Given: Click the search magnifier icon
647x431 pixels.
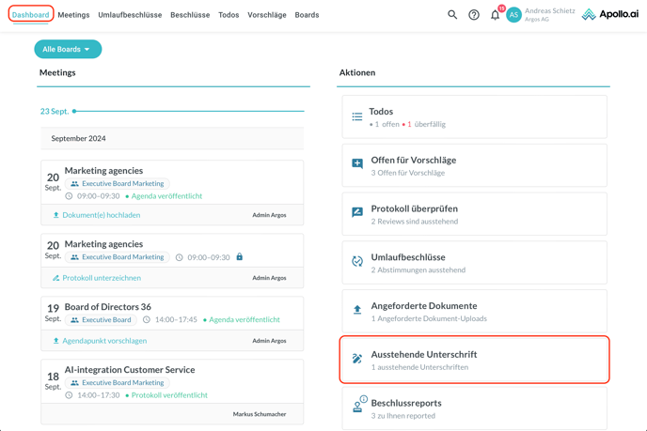Looking at the screenshot, I should click(452, 15).
